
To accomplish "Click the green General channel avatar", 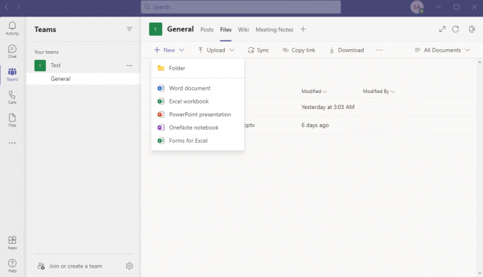I will tap(155, 29).
